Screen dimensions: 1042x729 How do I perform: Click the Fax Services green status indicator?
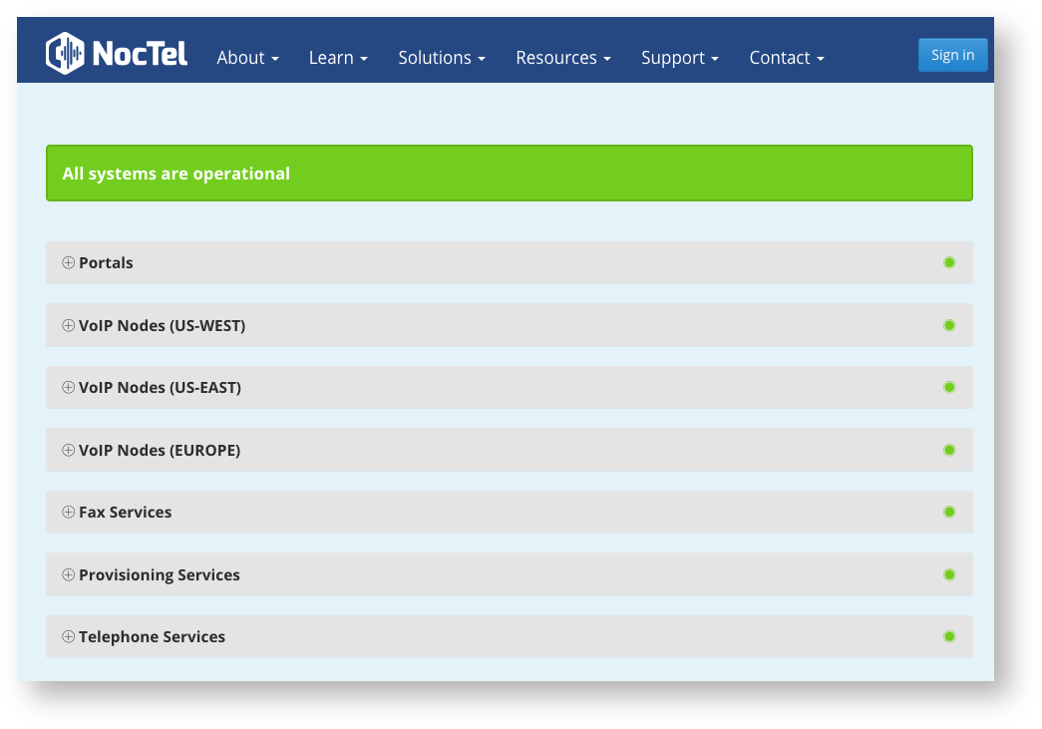[949, 512]
